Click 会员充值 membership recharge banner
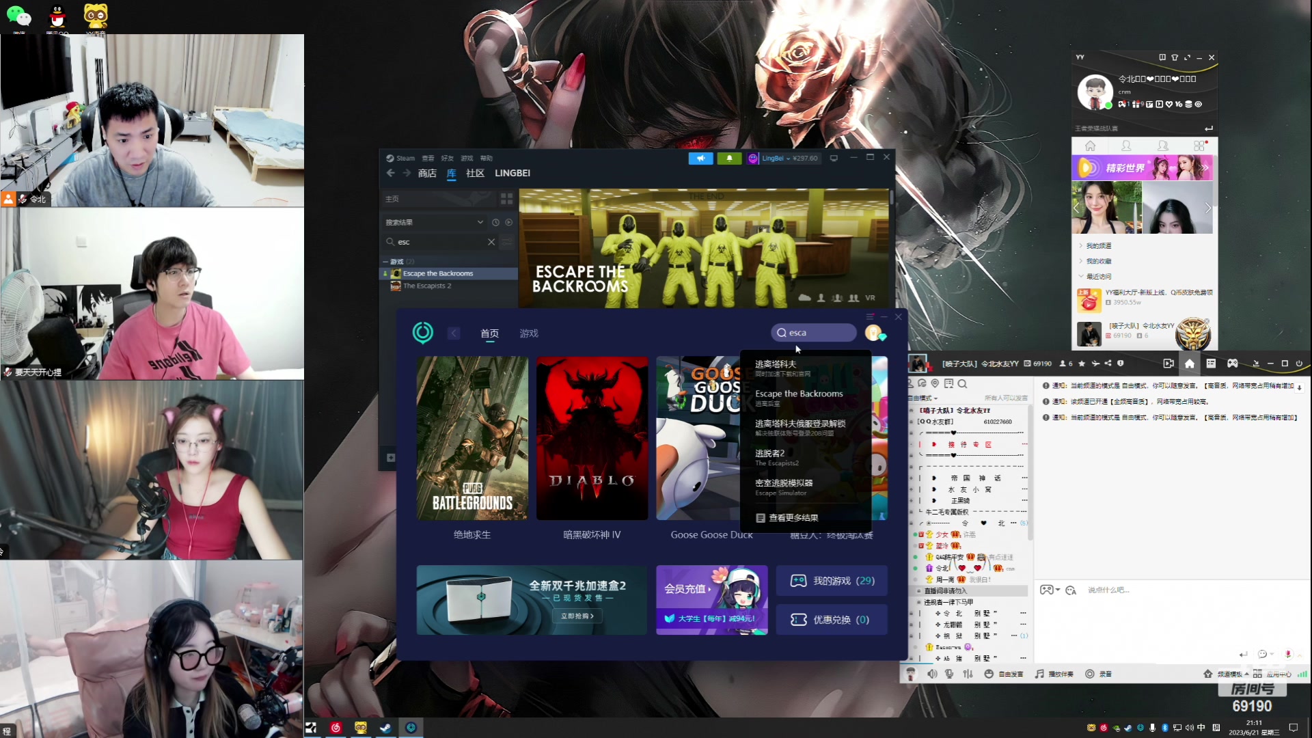This screenshot has width=1312, height=738. click(x=711, y=600)
